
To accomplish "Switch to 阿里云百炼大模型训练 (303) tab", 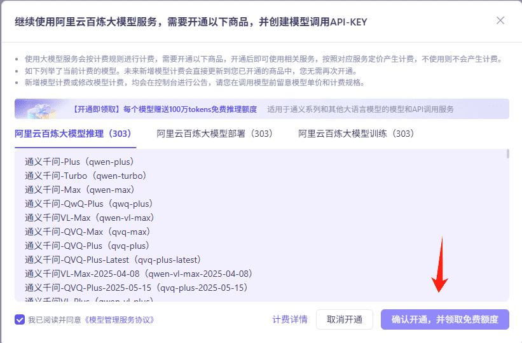I will pyautogui.click(x=359, y=134).
